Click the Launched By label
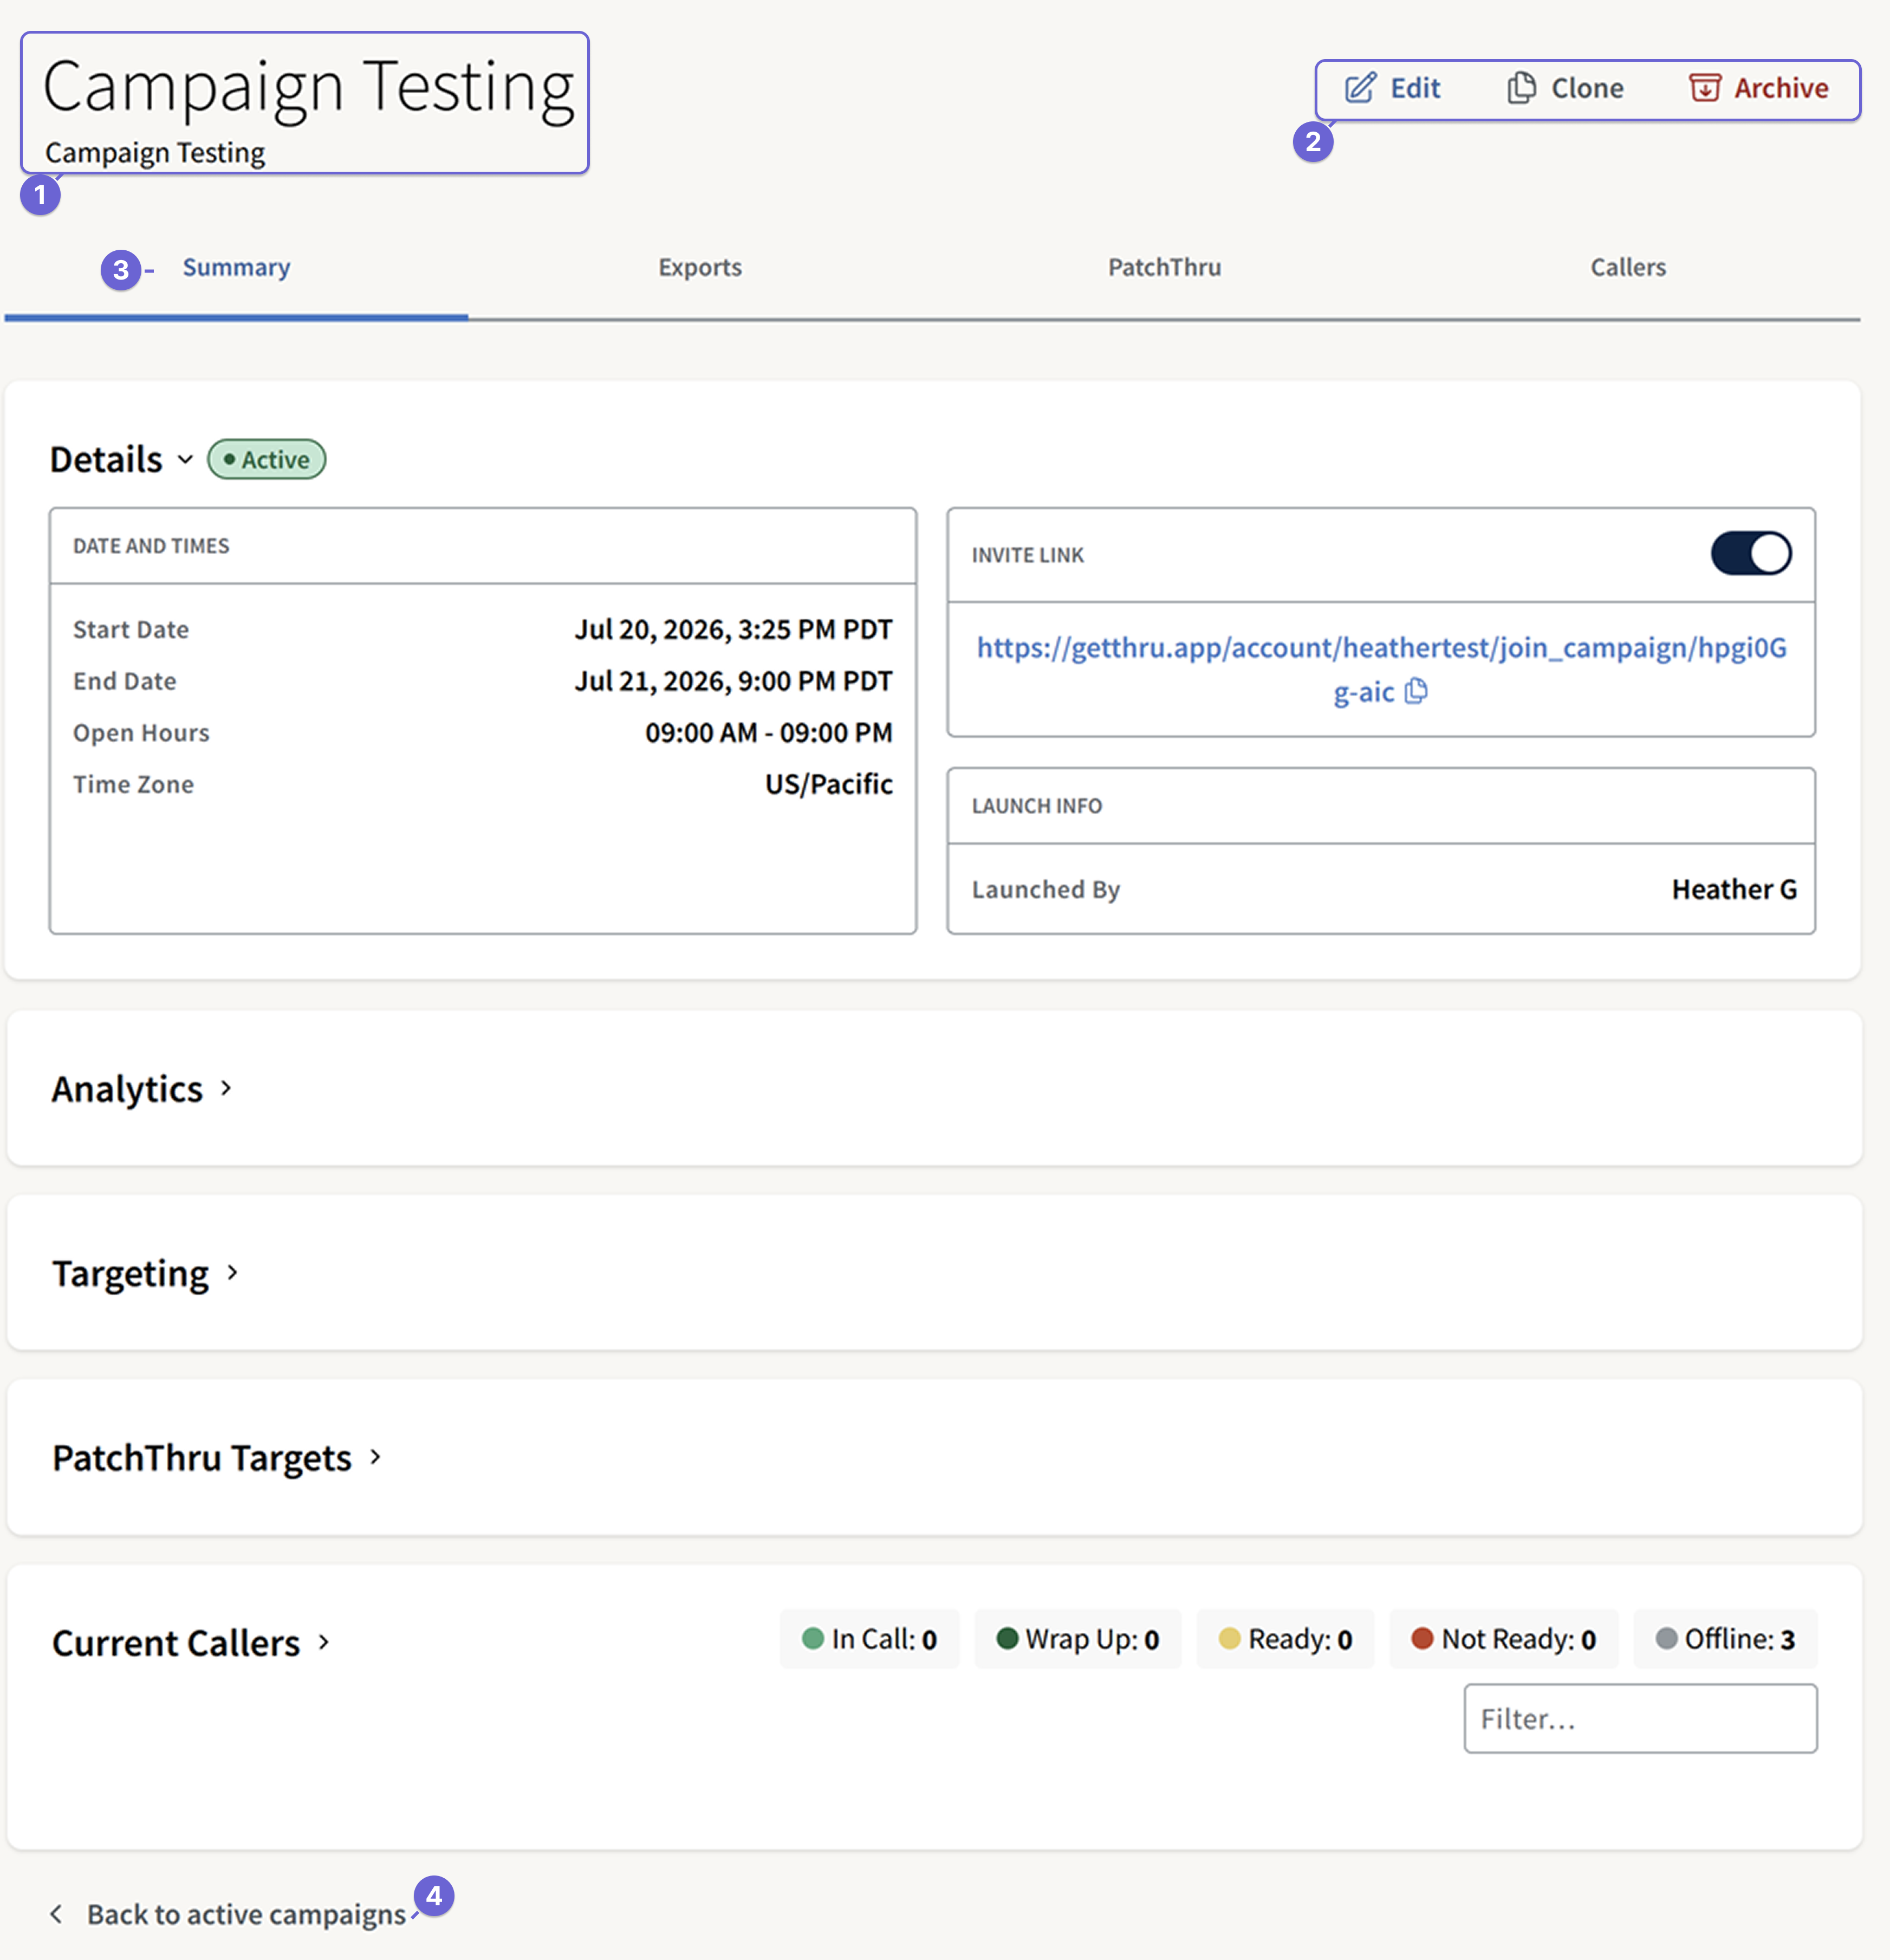The height and width of the screenshot is (1960, 1890). click(x=1046, y=889)
